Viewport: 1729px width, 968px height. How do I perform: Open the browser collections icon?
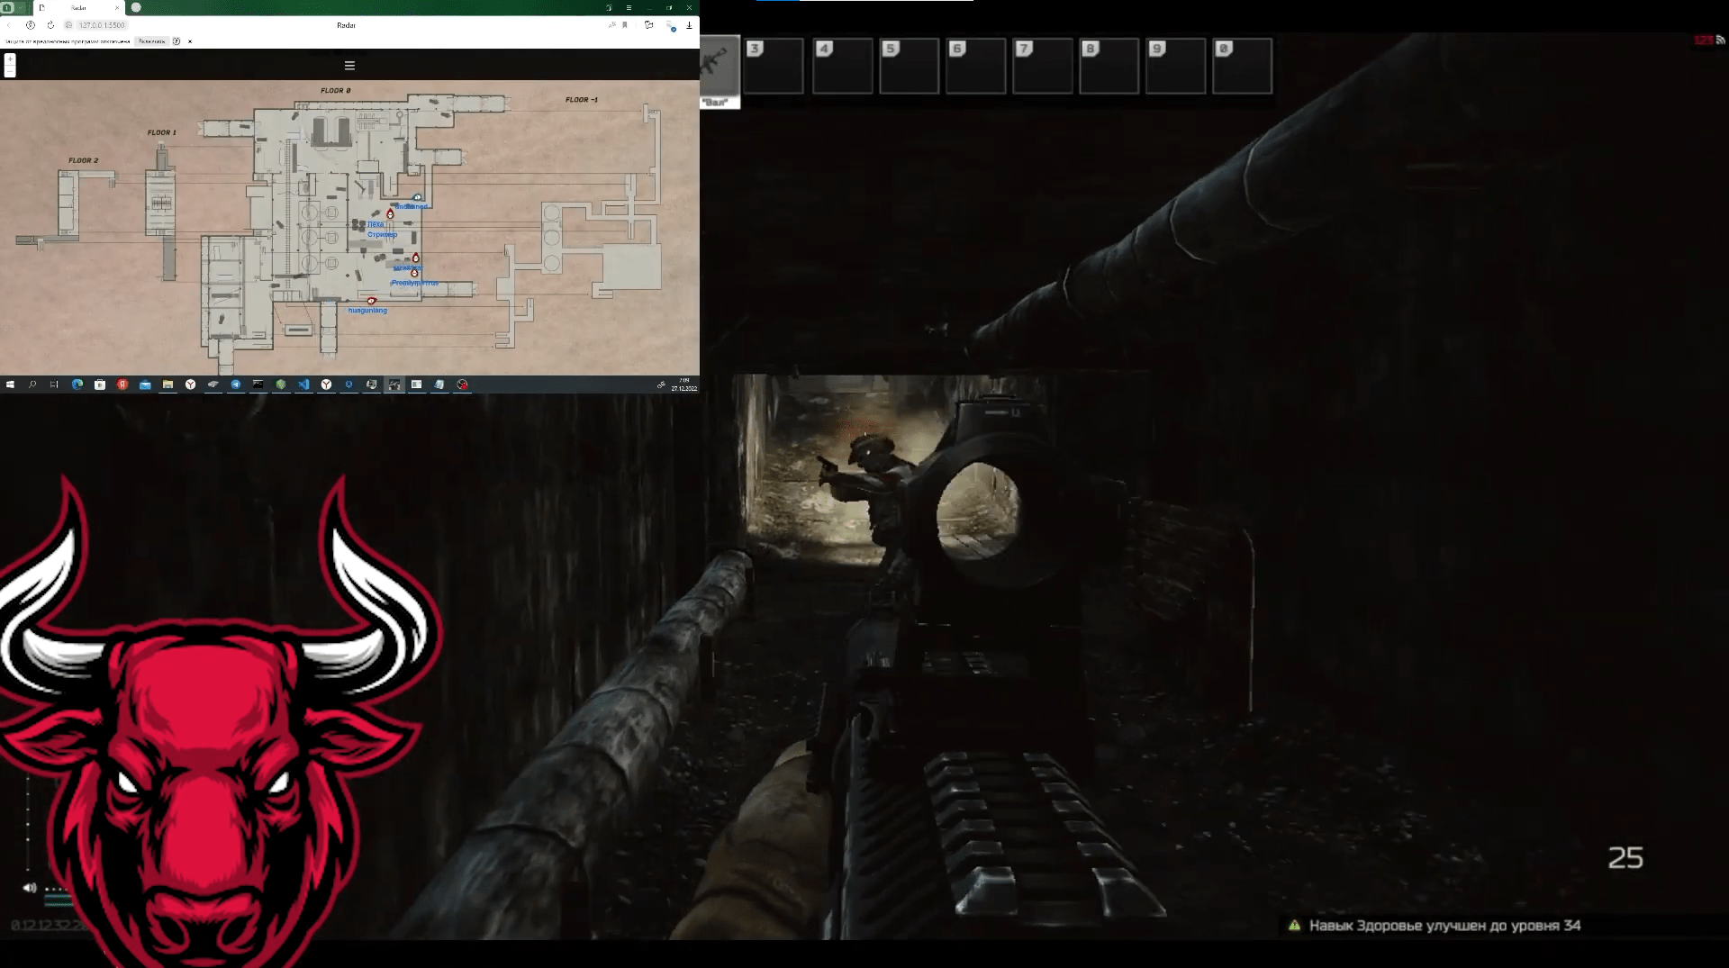click(648, 25)
